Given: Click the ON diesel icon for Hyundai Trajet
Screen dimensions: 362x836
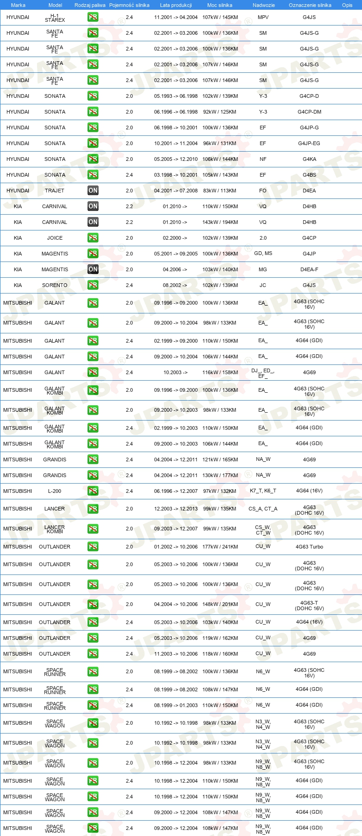Looking at the screenshot, I should pyautogui.click(x=93, y=191).
